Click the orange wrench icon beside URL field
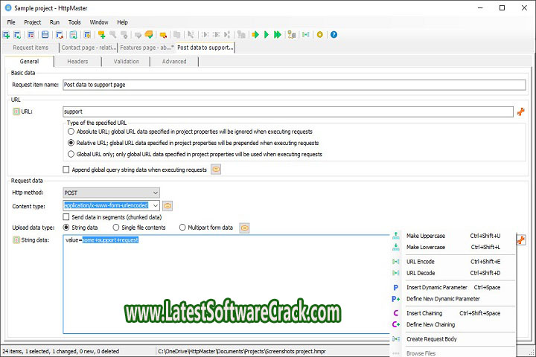 [520, 112]
